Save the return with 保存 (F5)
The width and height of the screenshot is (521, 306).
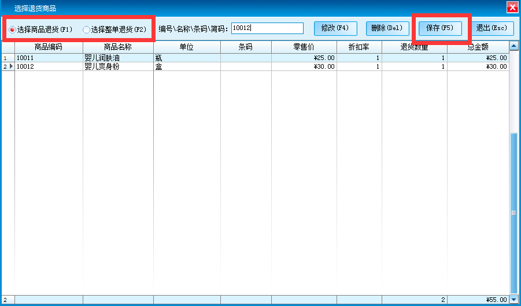pos(440,28)
